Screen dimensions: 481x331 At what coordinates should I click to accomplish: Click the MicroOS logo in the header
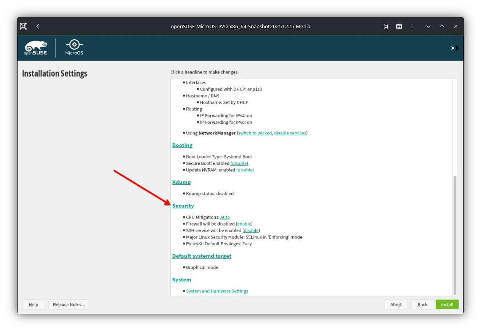(74, 47)
